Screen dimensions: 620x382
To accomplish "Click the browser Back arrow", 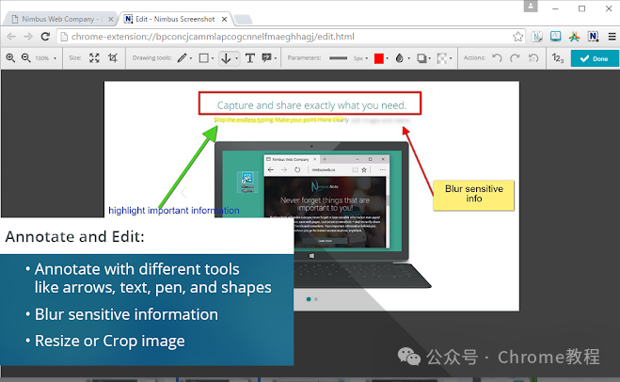I will [11, 37].
